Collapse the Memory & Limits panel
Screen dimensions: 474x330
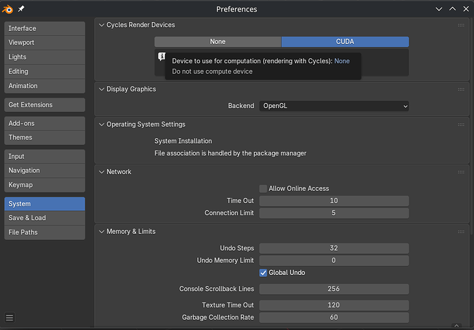[x=101, y=232]
